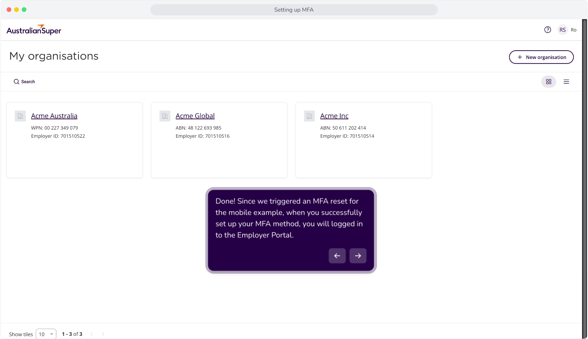This screenshot has width=588, height=339.
Task: Open the Acme Inc organisation link
Action: (x=334, y=116)
